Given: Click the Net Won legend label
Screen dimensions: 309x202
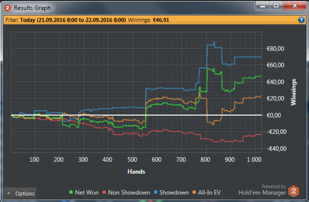Looking at the screenshot, I should click(x=87, y=193).
